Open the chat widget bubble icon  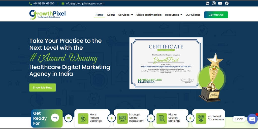point(252,119)
